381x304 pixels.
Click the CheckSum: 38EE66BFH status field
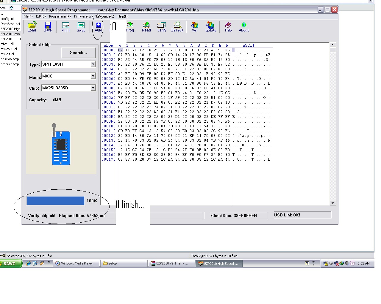(x=238, y=216)
